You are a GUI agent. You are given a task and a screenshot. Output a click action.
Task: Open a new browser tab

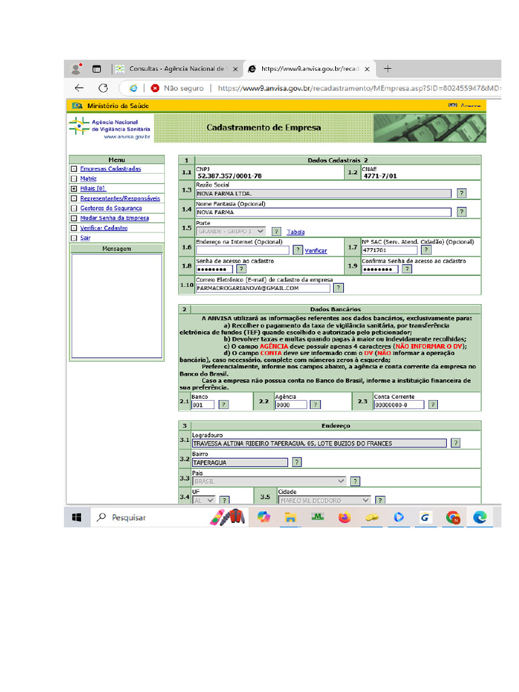[387, 69]
